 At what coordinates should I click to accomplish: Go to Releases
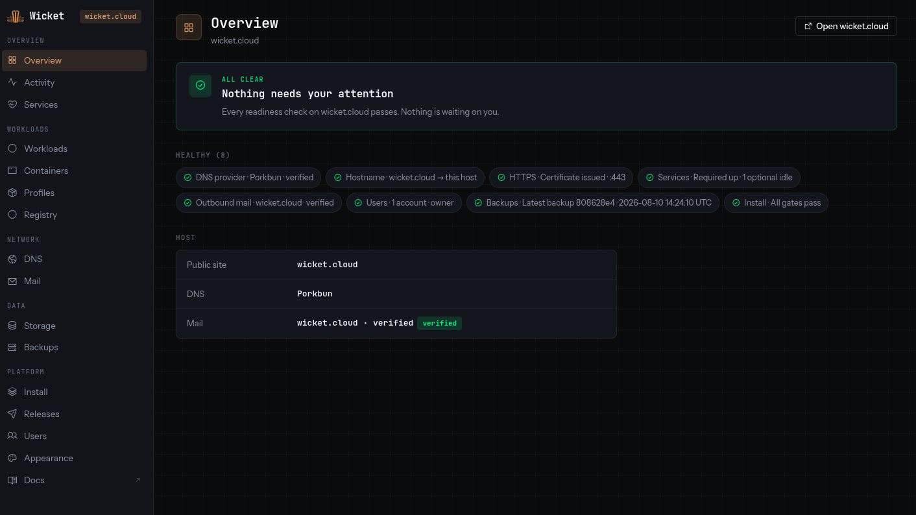[x=74, y=414]
